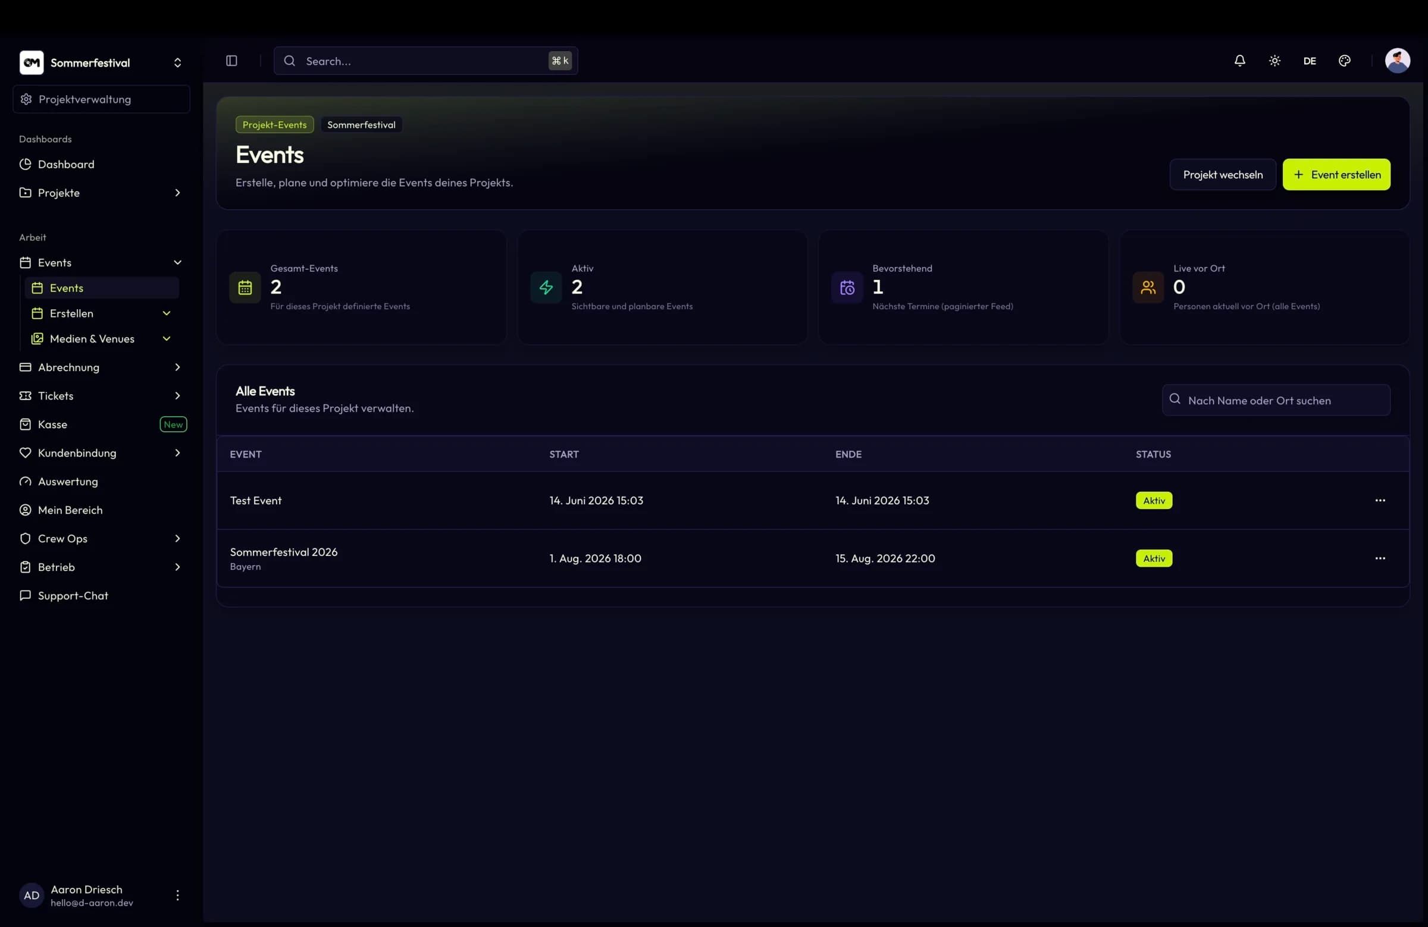Expand the Erstellen submenu
The image size is (1428, 927).
(102, 313)
